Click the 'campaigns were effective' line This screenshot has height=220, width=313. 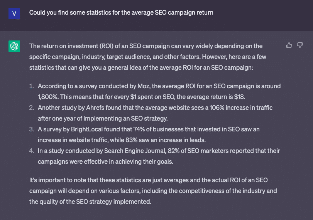tap(105, 161)
